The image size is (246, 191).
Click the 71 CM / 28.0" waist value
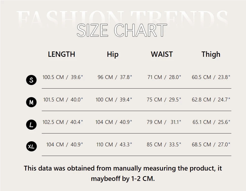(x=164, y=77)
